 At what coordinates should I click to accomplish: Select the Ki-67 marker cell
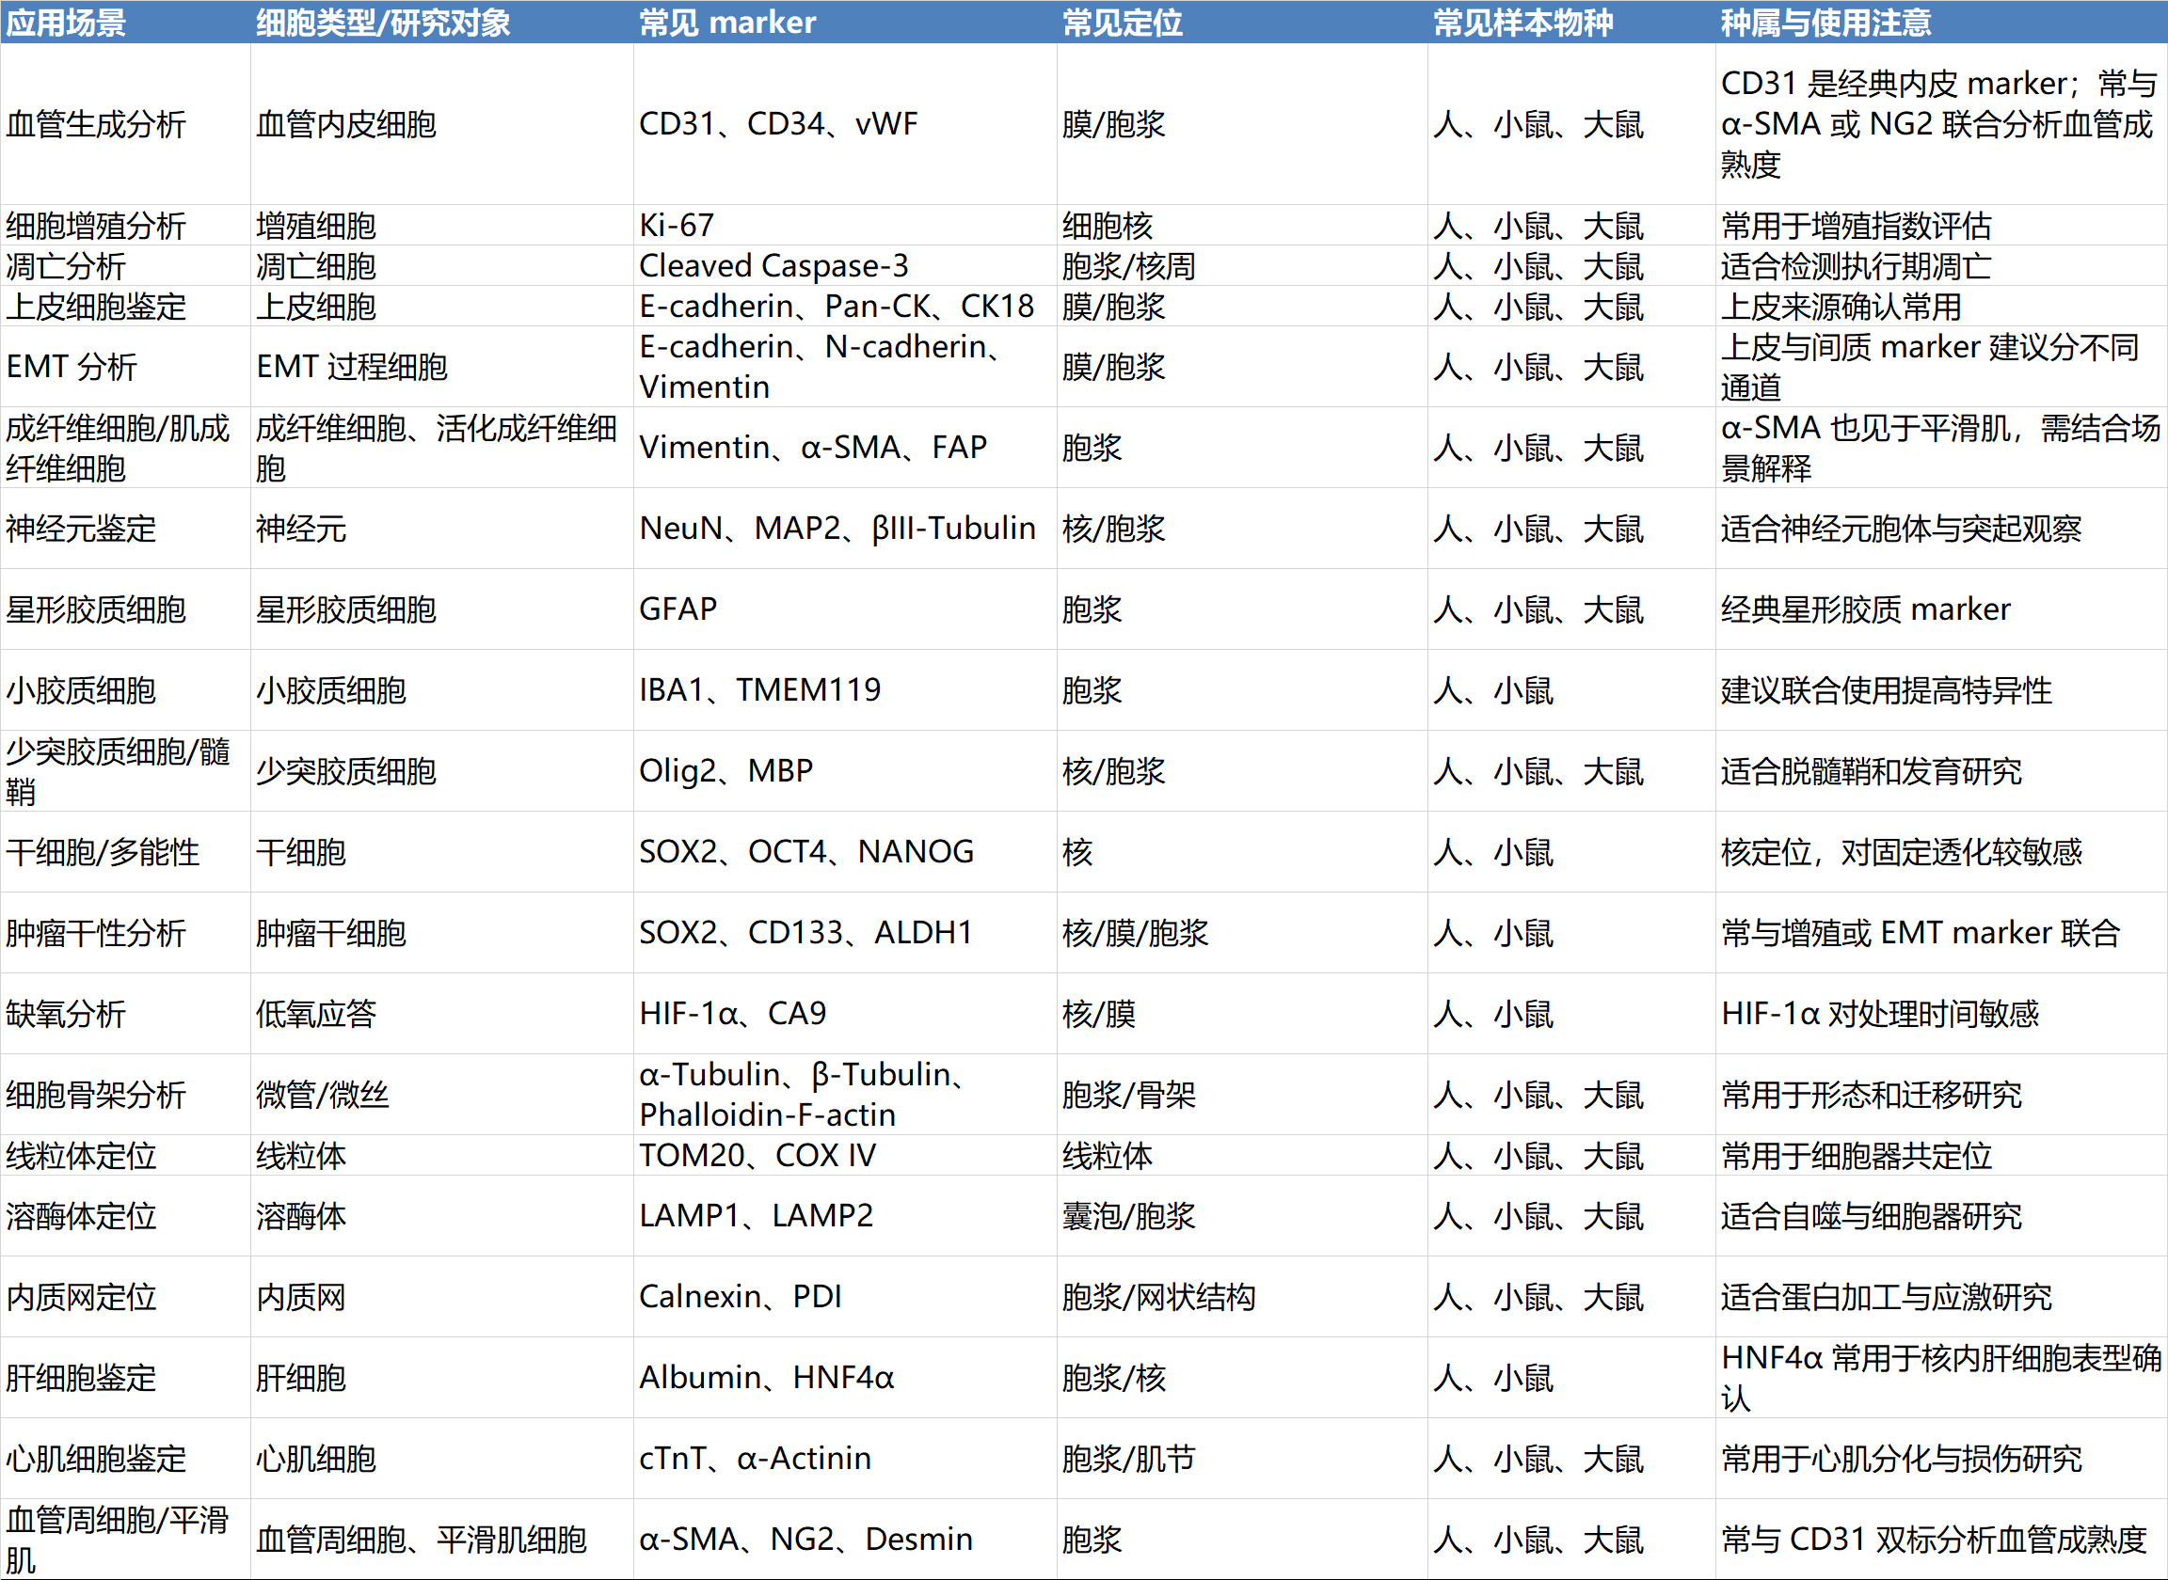[677, 226]
